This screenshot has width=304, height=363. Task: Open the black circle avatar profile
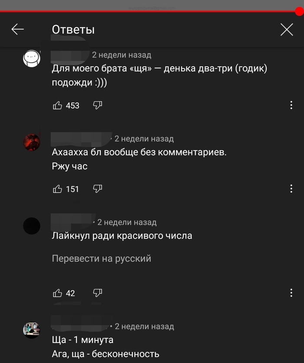pyautogui.click(x=32, y=226)
